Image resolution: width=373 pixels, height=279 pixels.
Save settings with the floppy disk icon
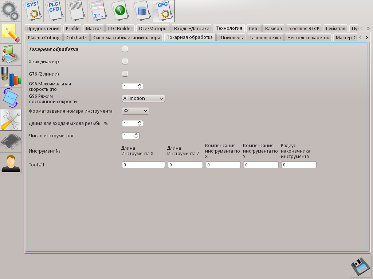tap(360, 266)
